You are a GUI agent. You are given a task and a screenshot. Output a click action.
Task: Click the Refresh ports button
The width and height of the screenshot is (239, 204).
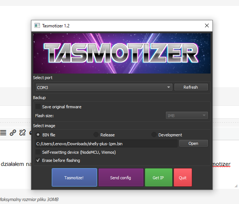click(x=191, y=87)
